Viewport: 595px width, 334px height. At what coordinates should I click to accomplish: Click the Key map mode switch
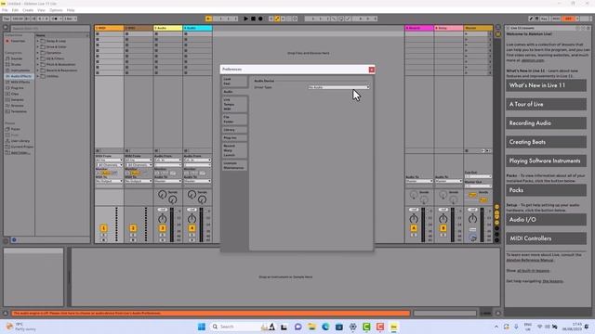pyautogui.click(x=544, y=19)
